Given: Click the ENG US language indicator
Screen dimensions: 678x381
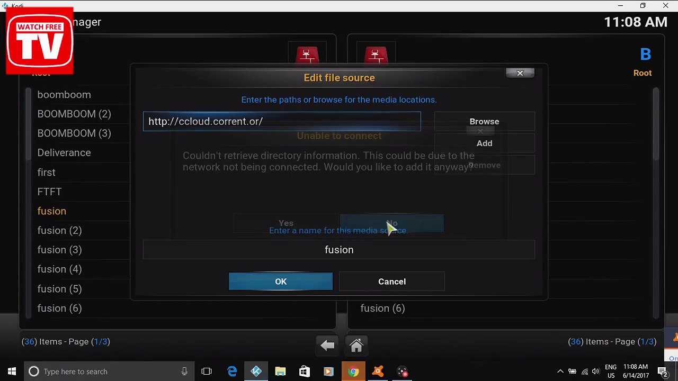Looking at the screenshot, I should click(x=611, y=371).
